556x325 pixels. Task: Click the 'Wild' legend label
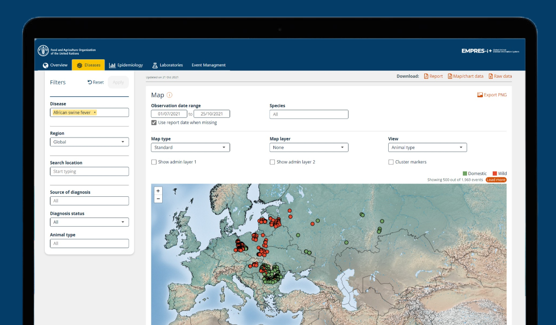point(502,174)
